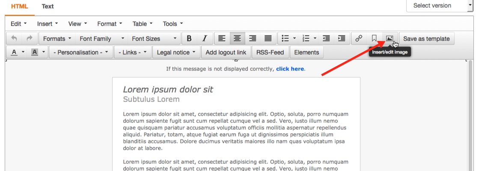Open bullet list style dropdown arrow
Screen dimensions: 479x171
295,38
